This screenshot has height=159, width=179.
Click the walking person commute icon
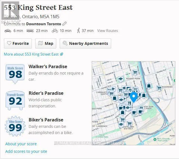tap(78, 31)
